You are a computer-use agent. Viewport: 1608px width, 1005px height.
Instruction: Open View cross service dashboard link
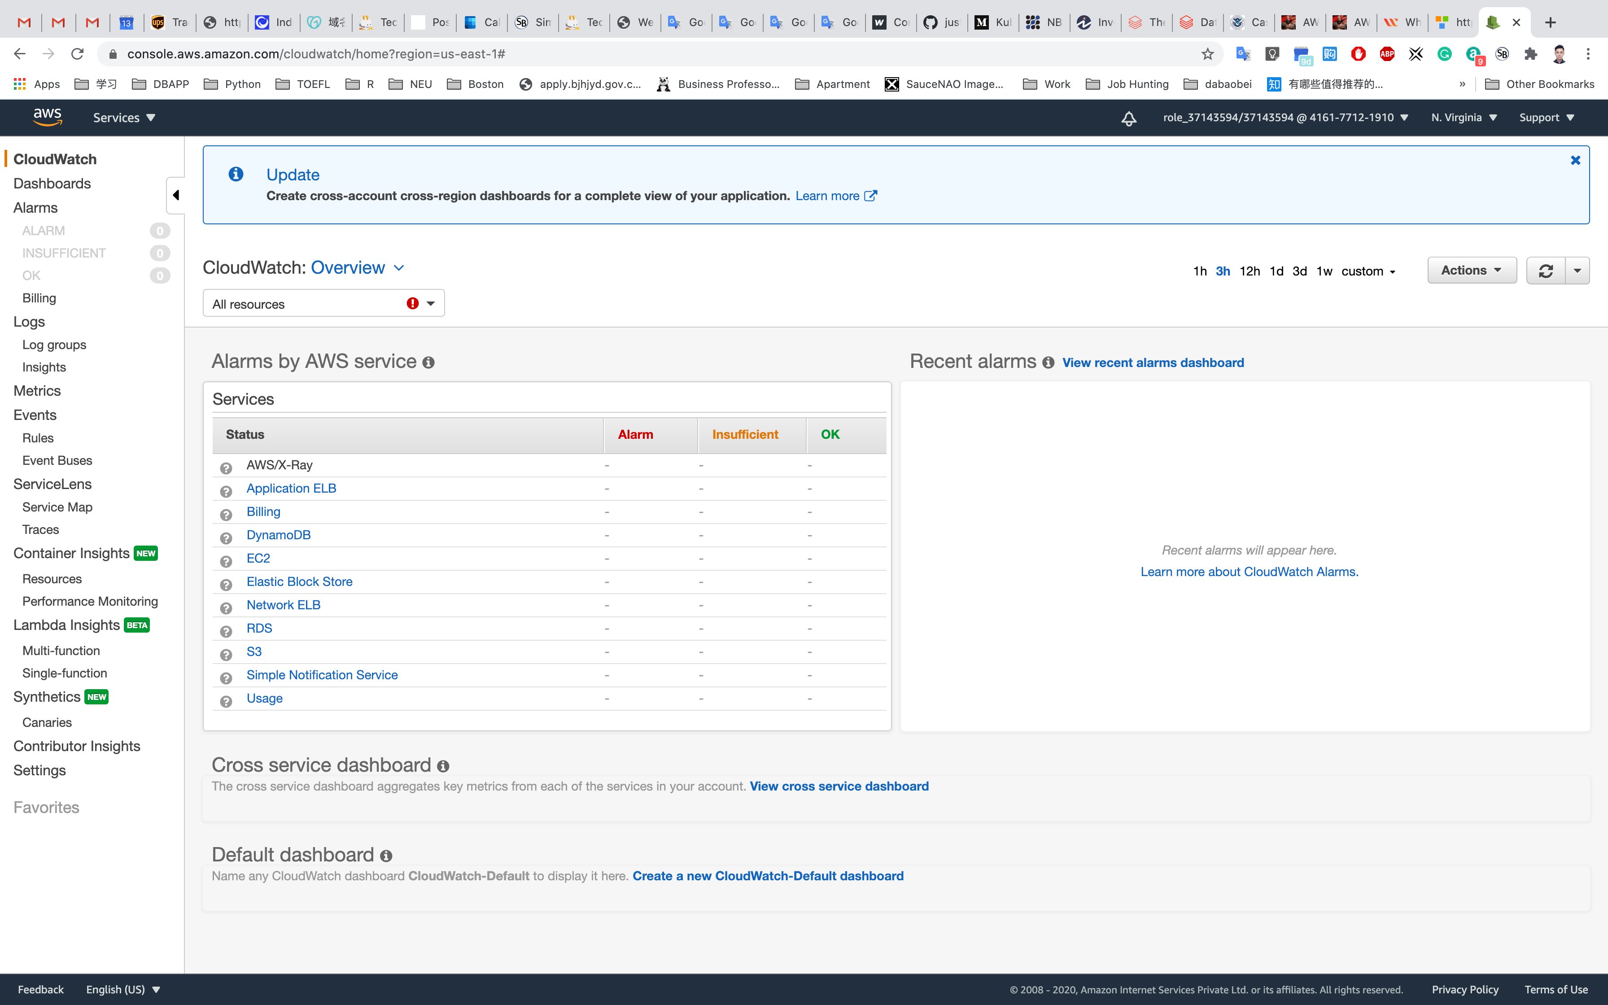(x=839, y=787)
